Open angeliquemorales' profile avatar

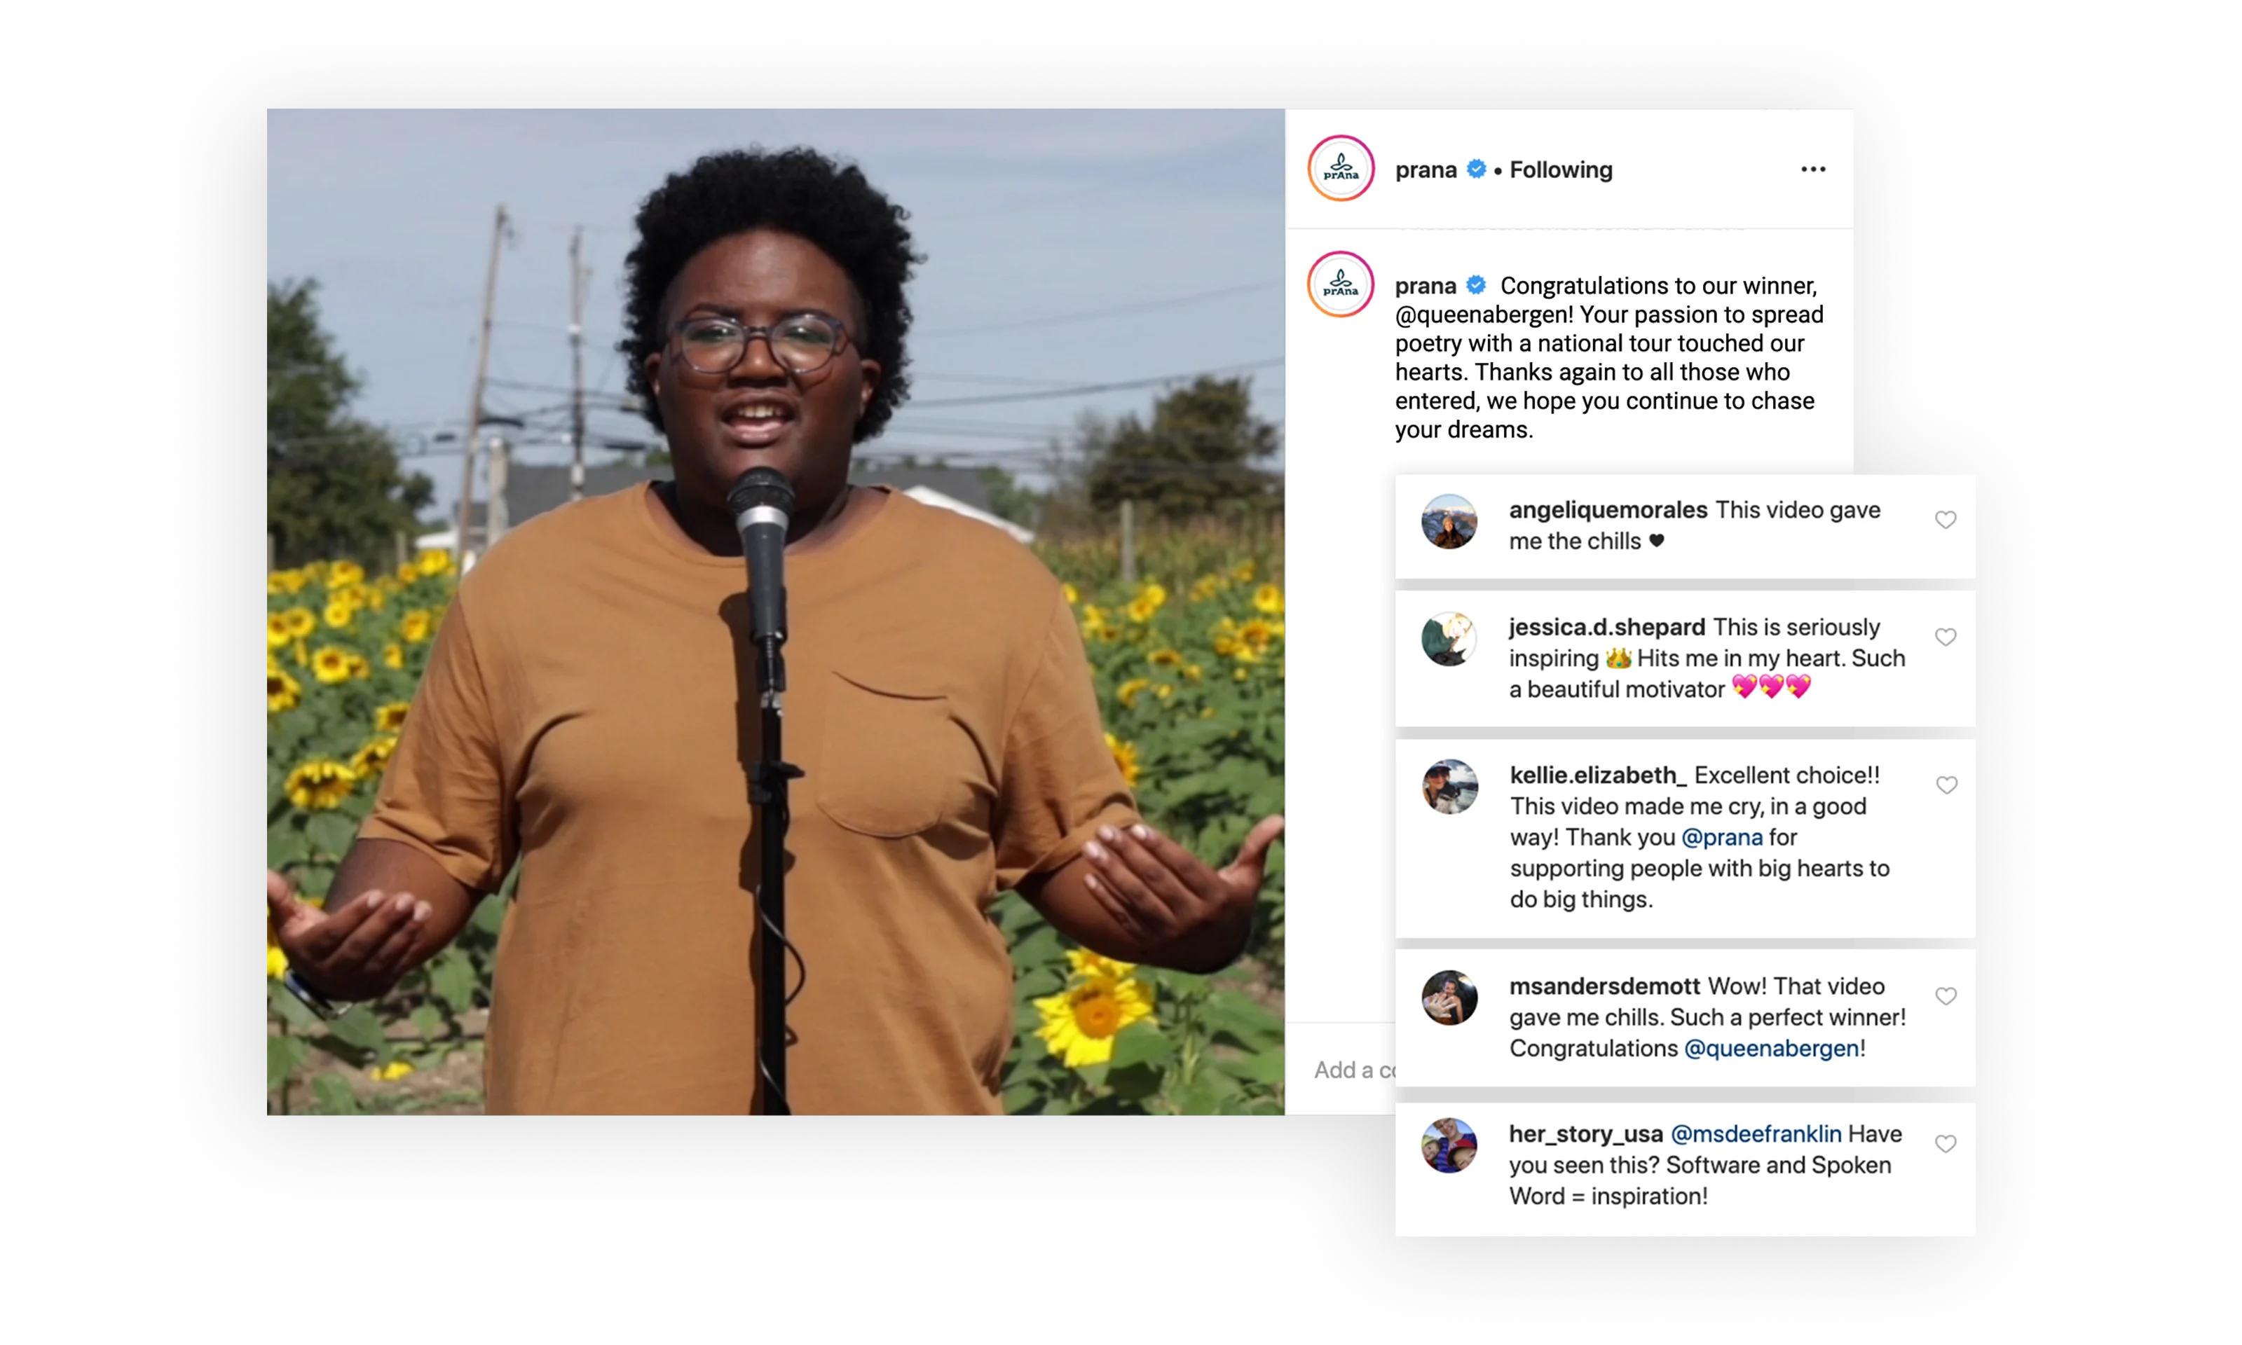(x=1449, y=521)
